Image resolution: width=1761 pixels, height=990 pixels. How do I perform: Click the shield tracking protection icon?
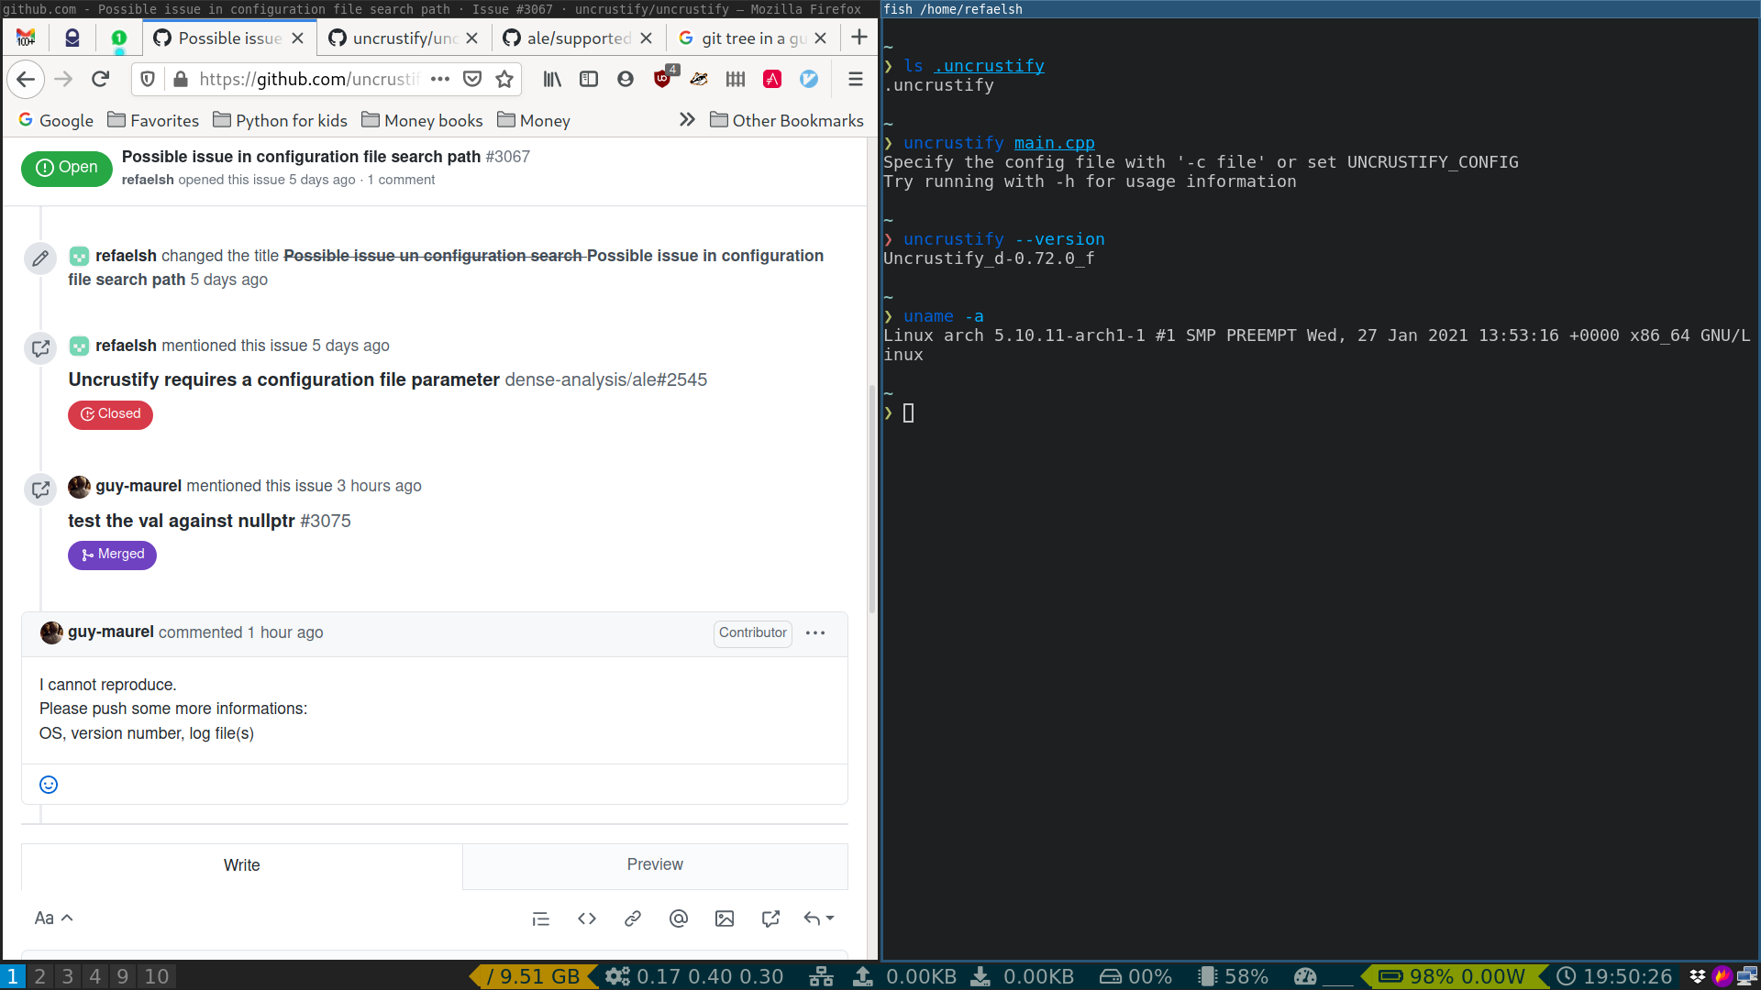click(147, 79)
